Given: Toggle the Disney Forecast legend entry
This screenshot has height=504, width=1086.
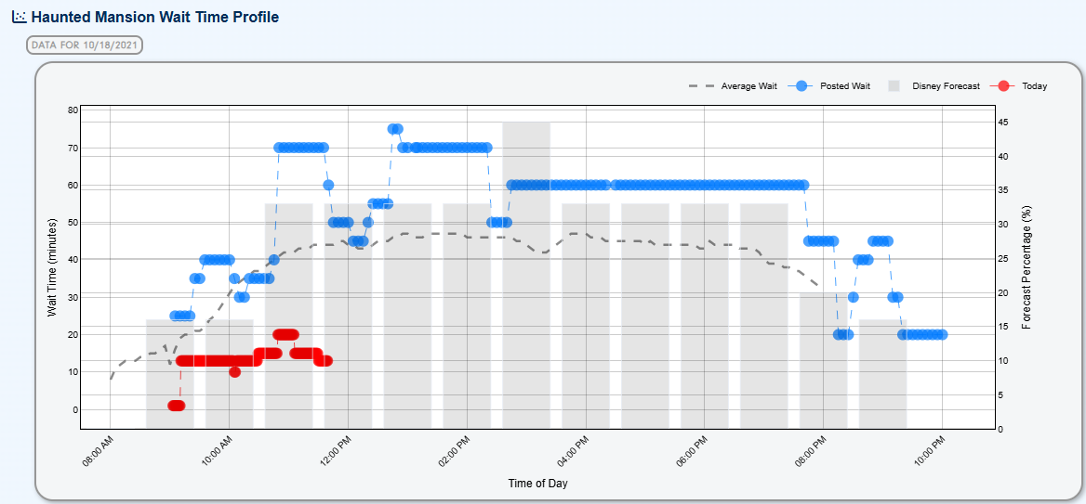Looking at the screenshot, I should (x=934, y=86).
